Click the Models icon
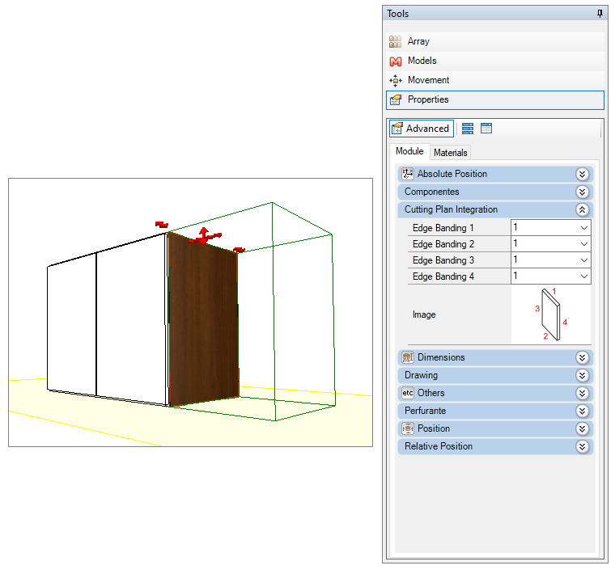Viewport: 615px width, 574px height. (x=396, y=61)
